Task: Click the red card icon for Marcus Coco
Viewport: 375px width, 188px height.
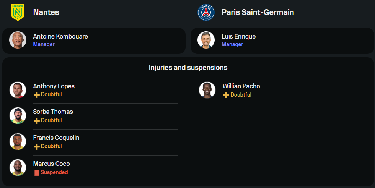Action: (x=37, y=173)
